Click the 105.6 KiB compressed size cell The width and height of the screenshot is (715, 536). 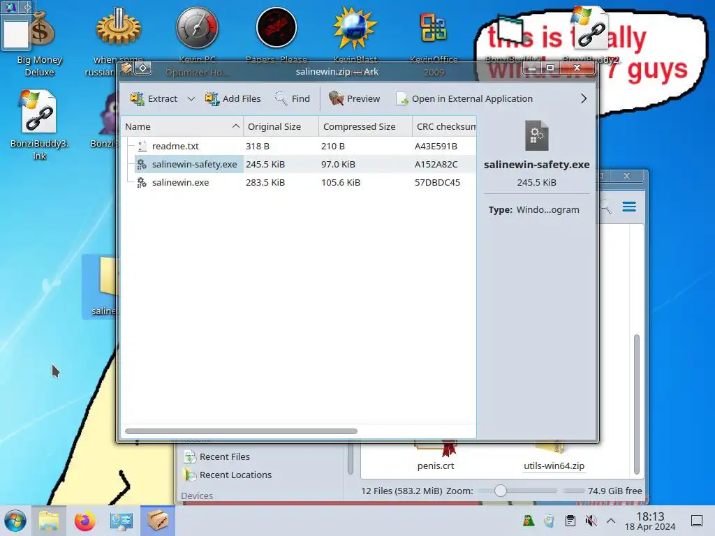coord(341,182)
